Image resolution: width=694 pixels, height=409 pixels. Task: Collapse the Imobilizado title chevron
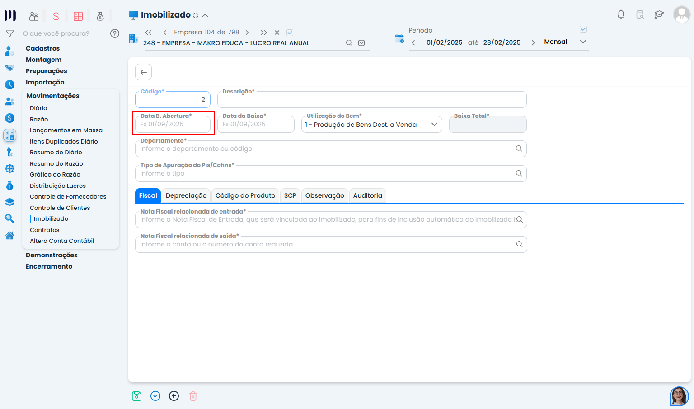pos(205,15)
